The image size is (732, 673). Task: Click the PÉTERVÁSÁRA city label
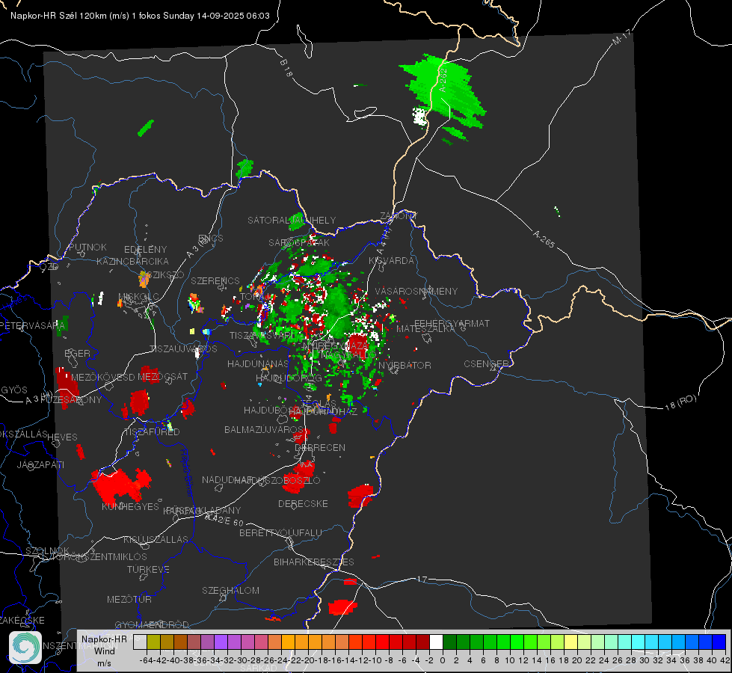click(32, 325)
